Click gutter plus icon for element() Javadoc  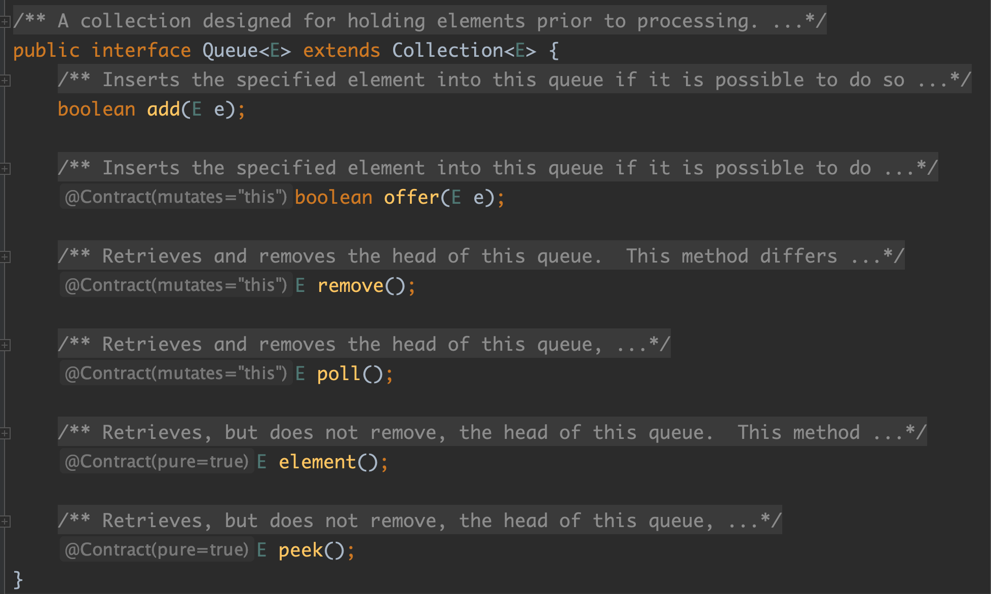coord(5,433)
